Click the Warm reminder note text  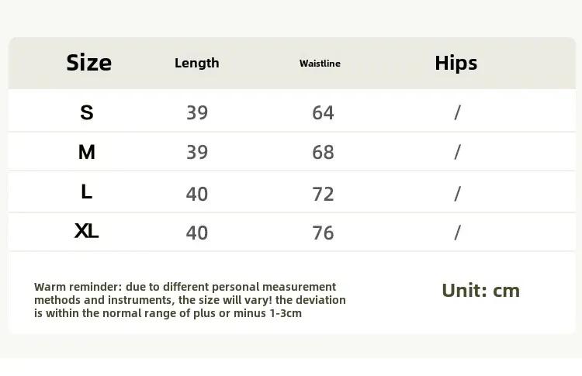point(189,300)
